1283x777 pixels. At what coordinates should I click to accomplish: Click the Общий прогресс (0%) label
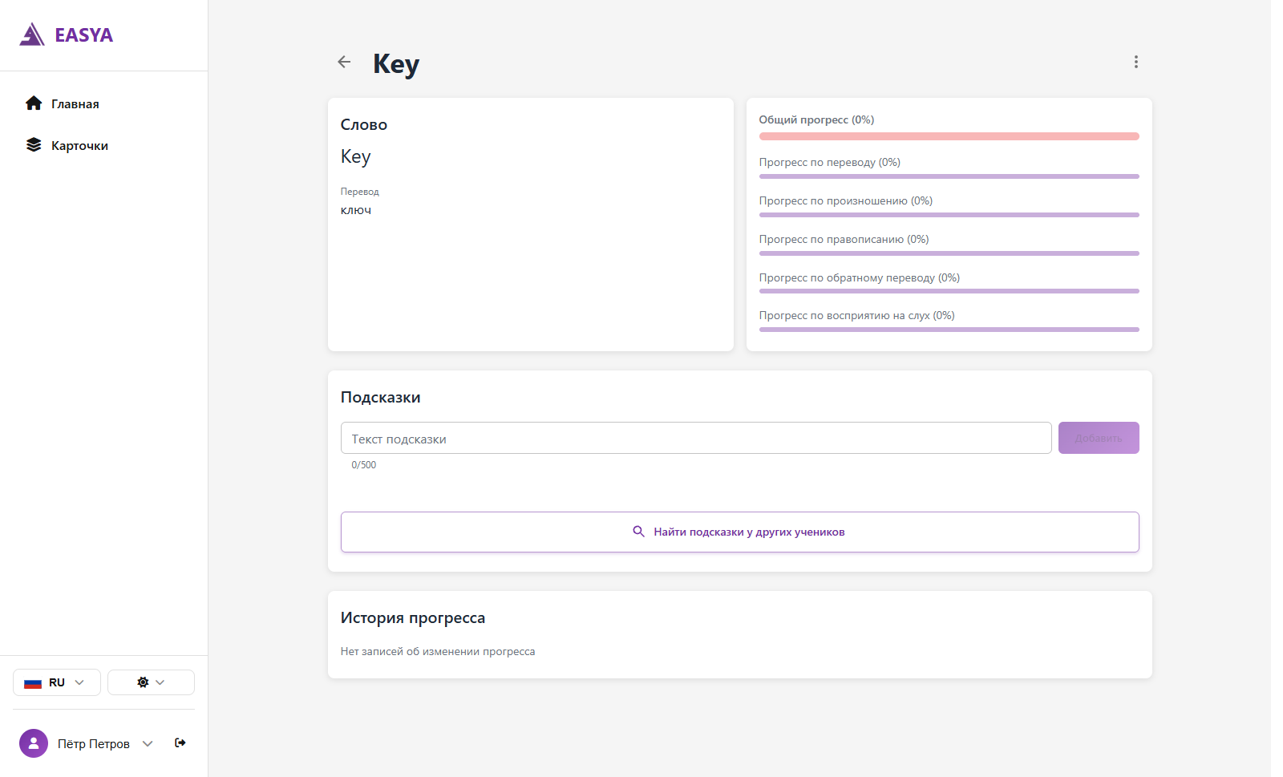pyautogui.click(x=816, y=119)
